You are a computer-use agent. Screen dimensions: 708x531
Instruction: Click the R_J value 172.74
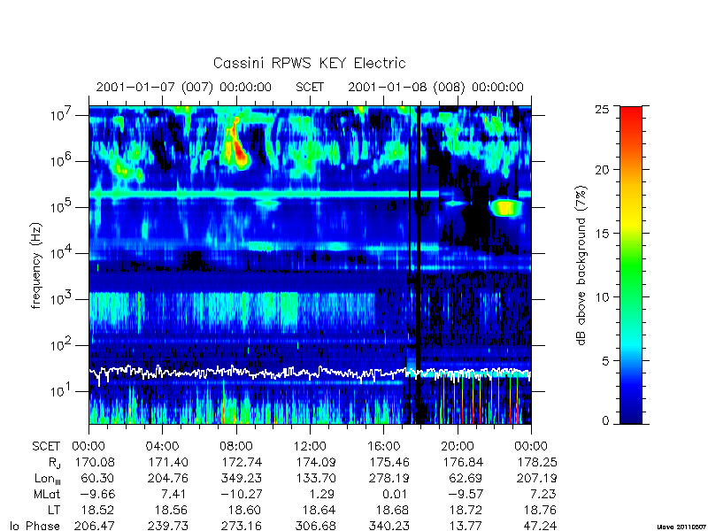(242, 462)
